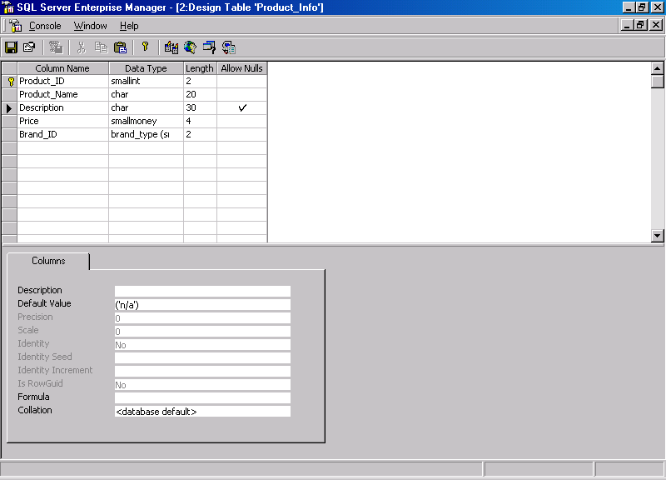Click the window with question mark toolbar icon

[210, 47]
